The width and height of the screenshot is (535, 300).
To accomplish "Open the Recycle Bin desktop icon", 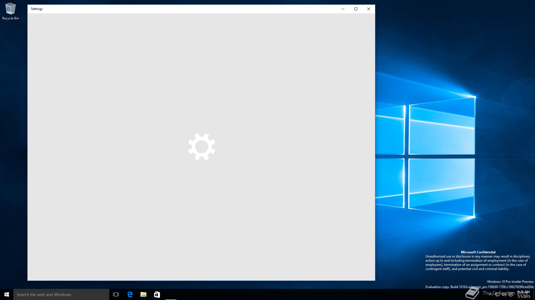I will [x=10, y=11].
